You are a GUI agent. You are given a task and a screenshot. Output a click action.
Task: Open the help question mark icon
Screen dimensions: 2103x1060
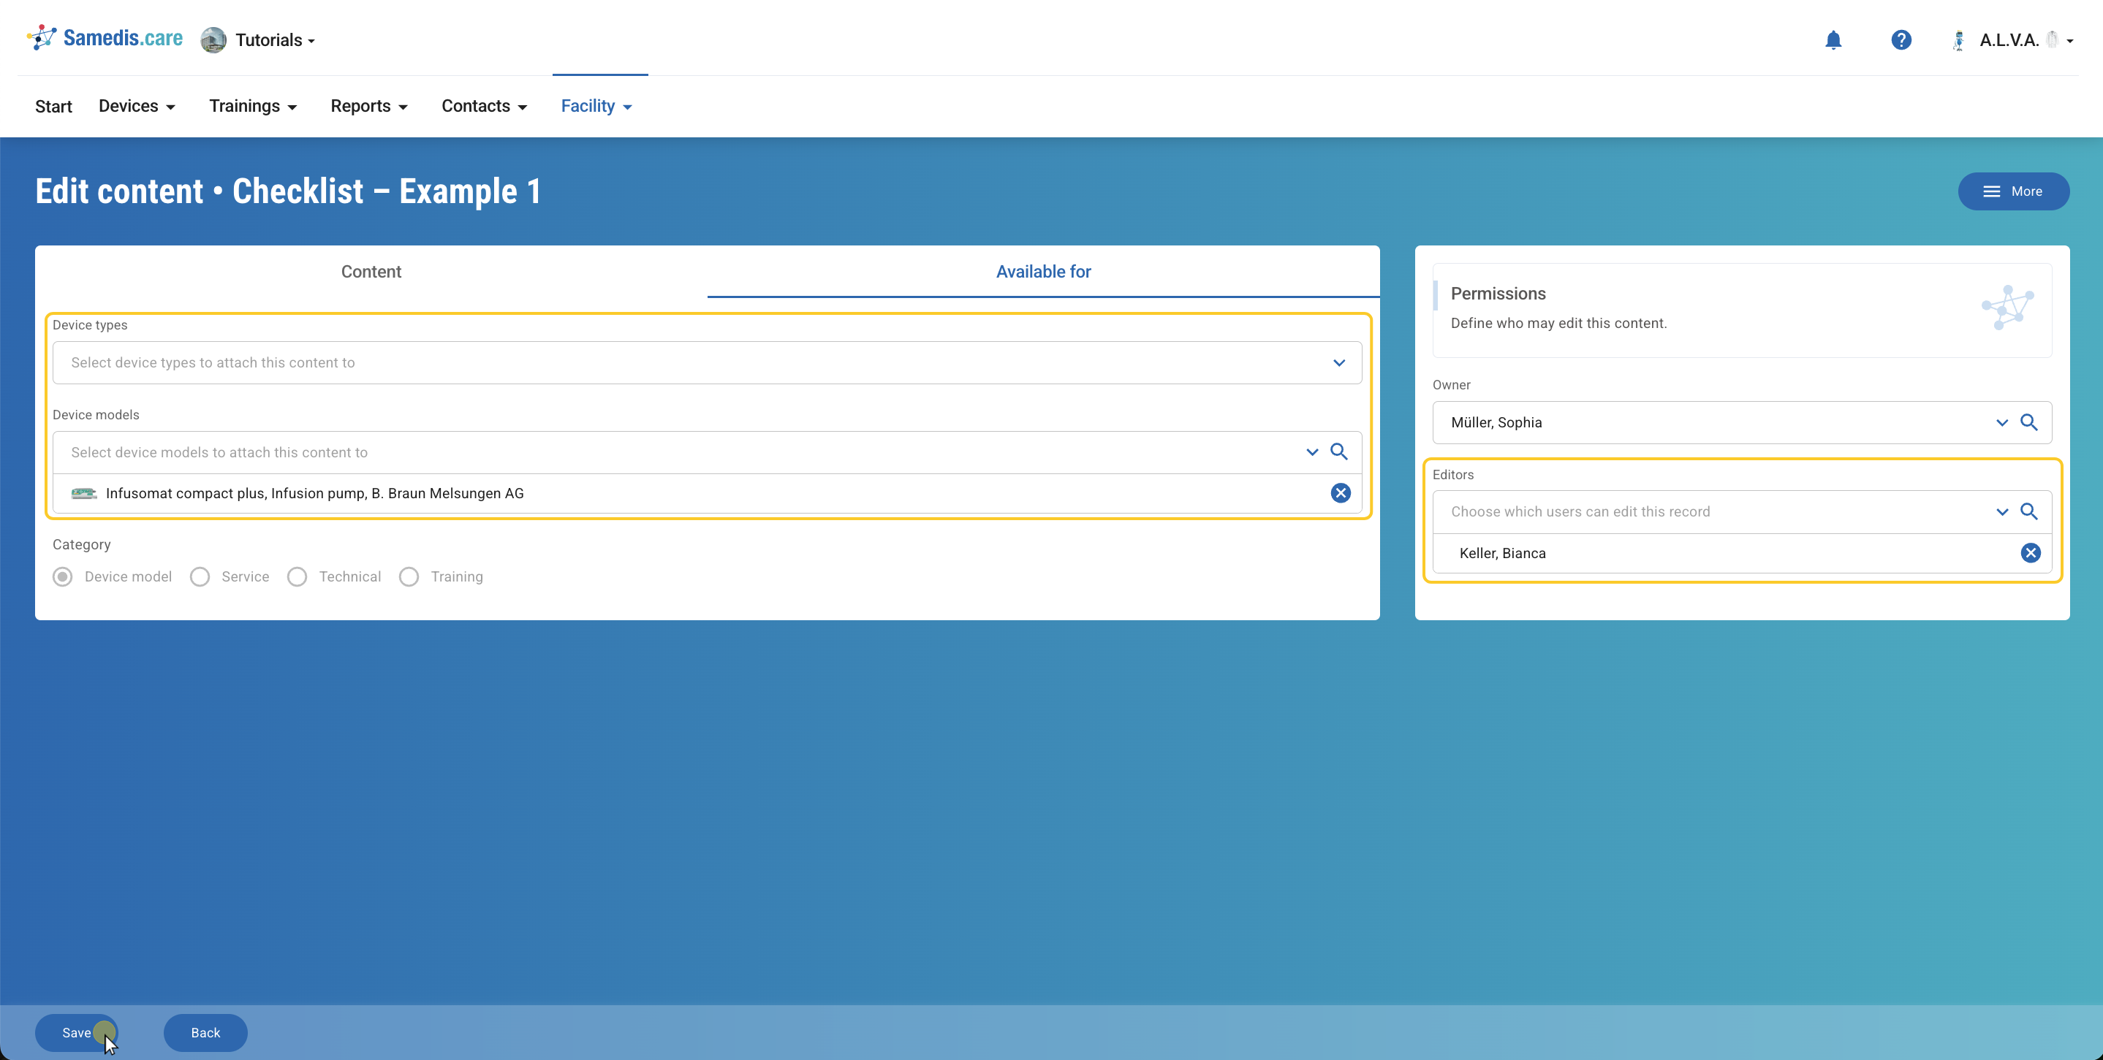(1901, 40)
